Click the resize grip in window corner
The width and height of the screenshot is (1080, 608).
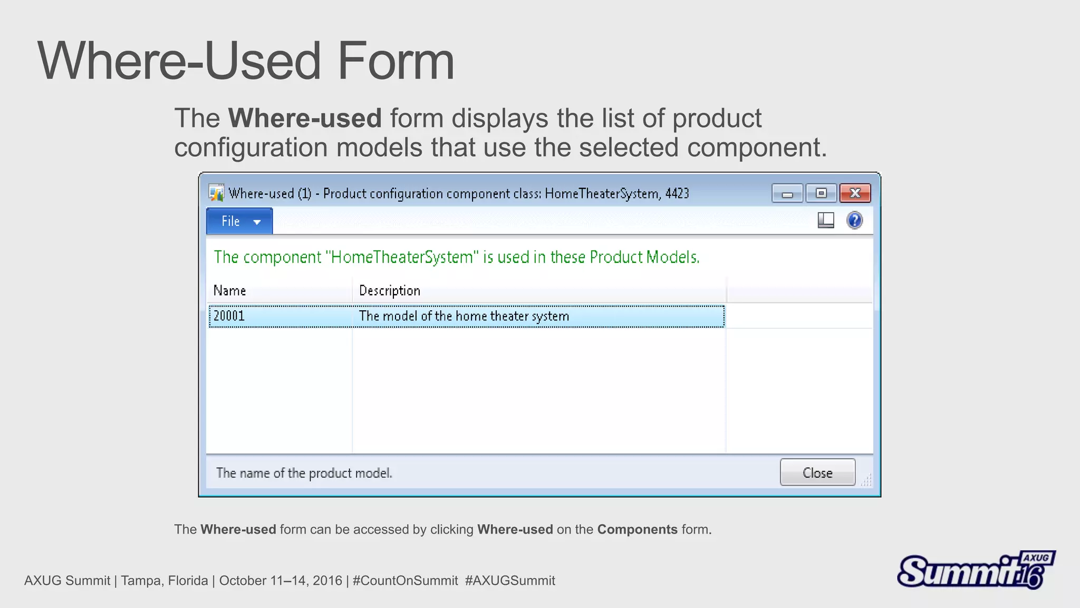(866, 480)
